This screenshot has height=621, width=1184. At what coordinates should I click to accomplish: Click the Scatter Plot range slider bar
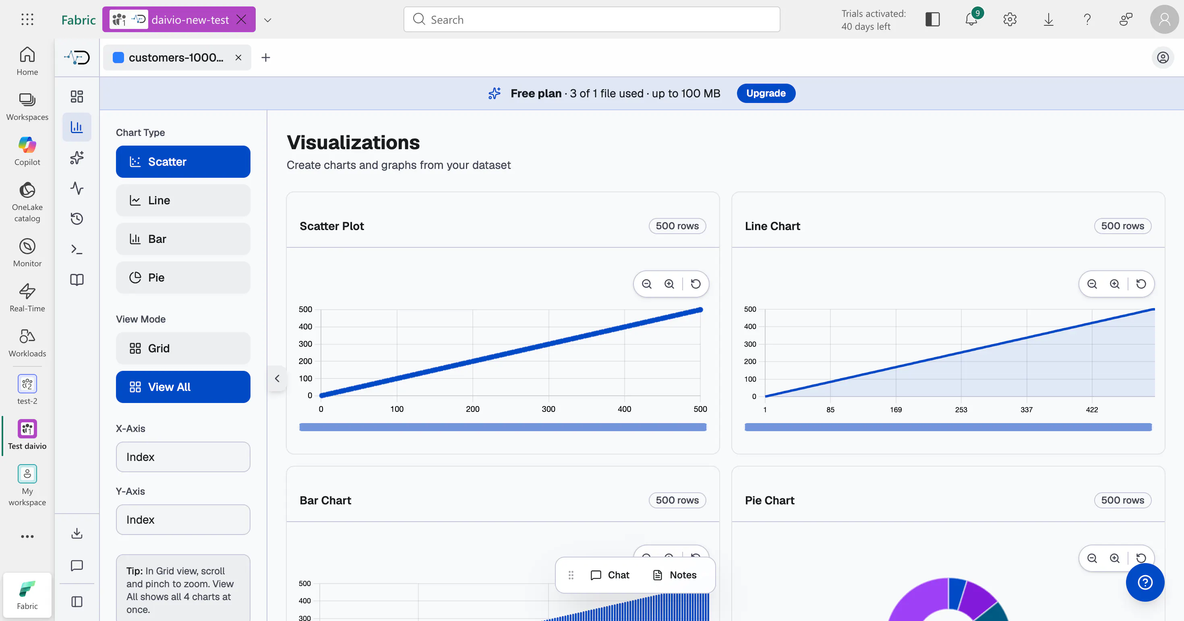click(x=503, y=427)
